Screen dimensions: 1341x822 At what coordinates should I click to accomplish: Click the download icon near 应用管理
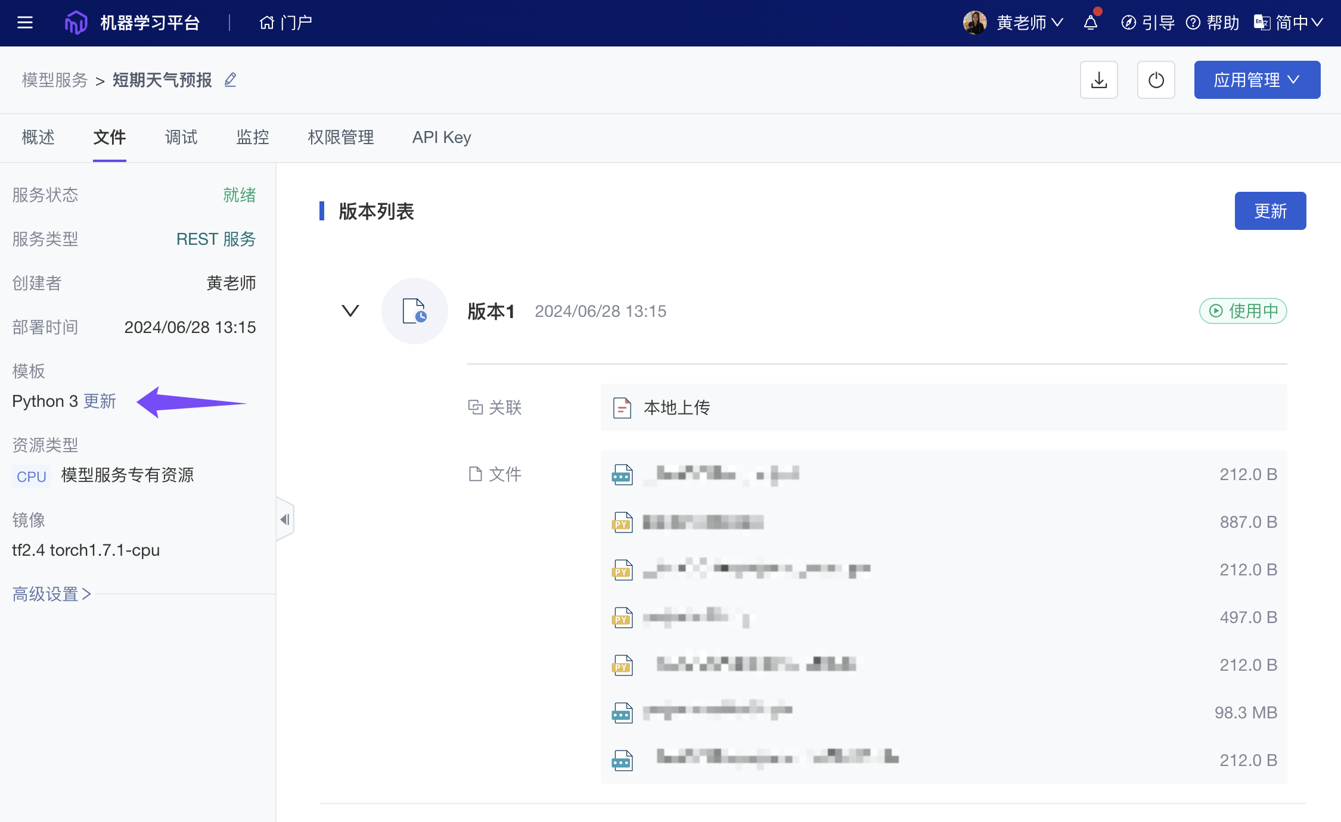[x=1098, y=79]
